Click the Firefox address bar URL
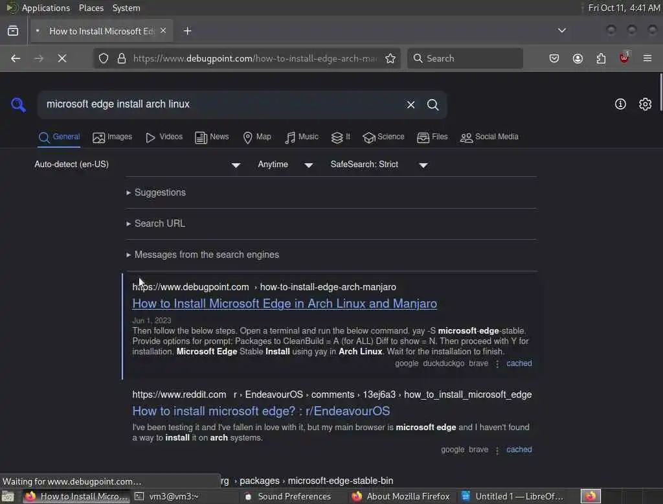663x504 pixels. (254, 58)
